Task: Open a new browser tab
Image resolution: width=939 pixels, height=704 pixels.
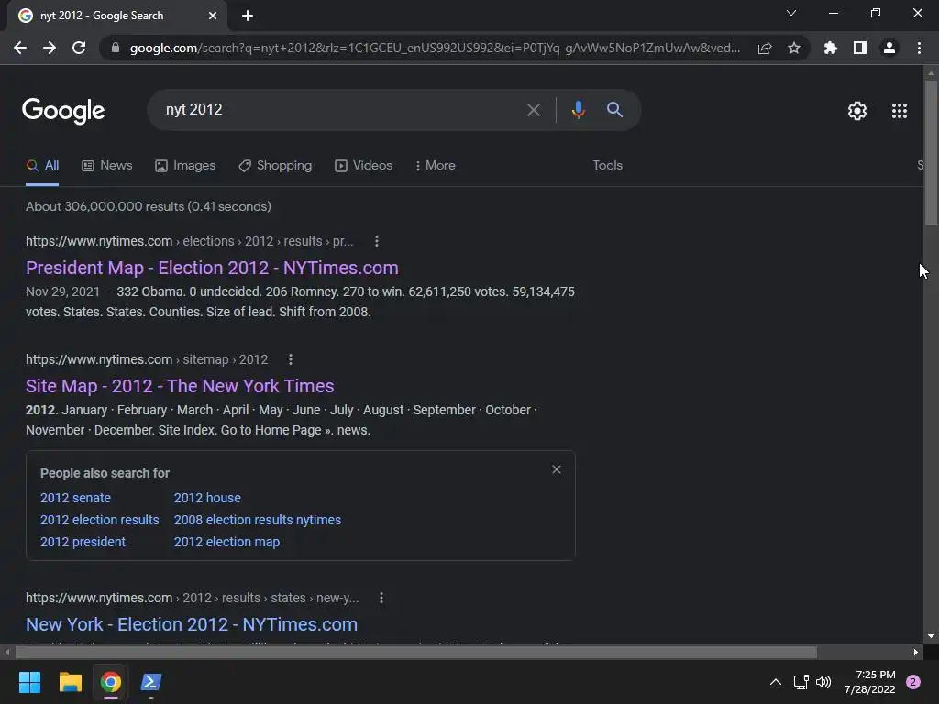Action: [248, 16]
